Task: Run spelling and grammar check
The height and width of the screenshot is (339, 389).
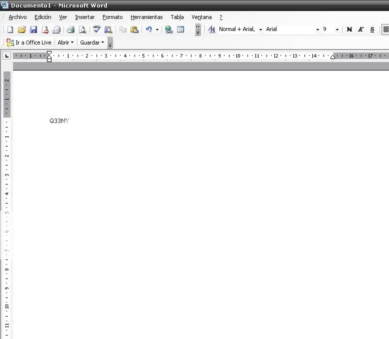Action: [96, 29]
